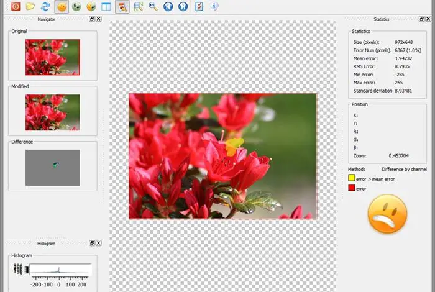Image resolution: width=435 pixels, height=292 pixels.
Task: Click the yellow highlighted difference on the flower
Action: 234,146
